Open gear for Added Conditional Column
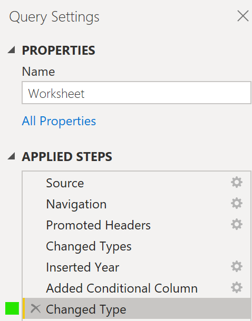The width and height of the screenshot is (252, 321). (237, 288)
